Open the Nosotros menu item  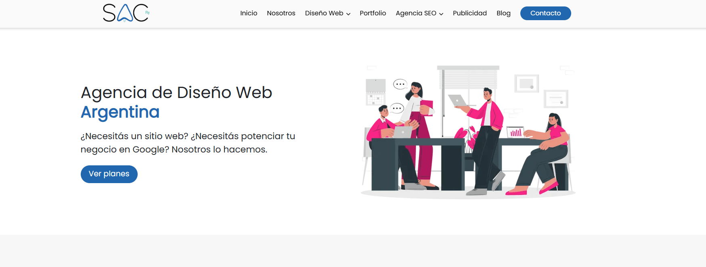281,13
